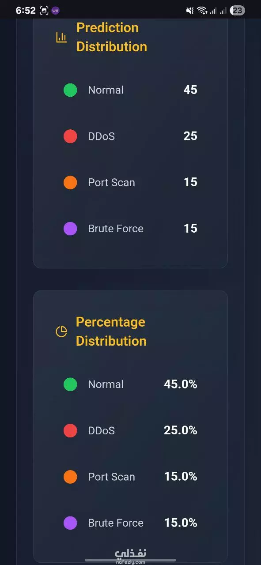Select the Percentage Distribution heading
261x565 pixels.
pyautogui.click(x=111, y=331)
